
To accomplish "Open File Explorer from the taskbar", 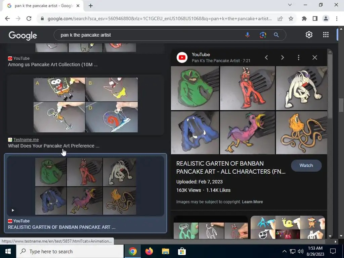I will [165, 251].
